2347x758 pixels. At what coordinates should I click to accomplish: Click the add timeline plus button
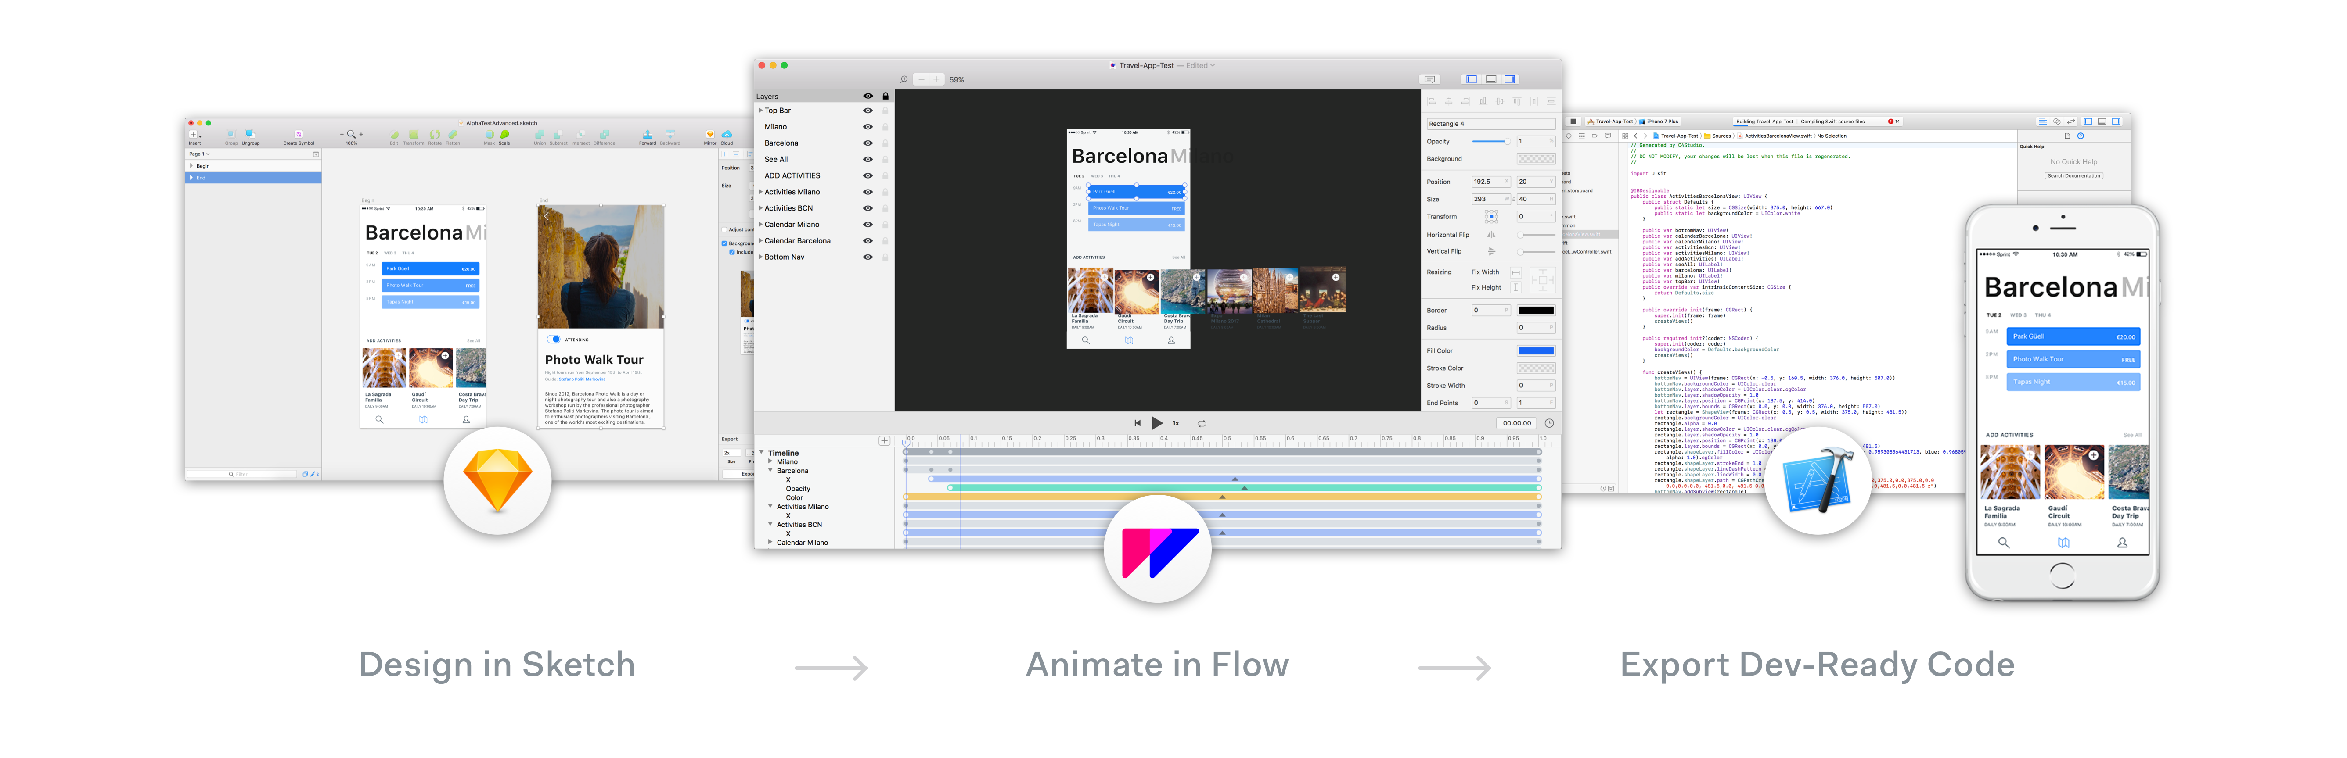[884, 441]
